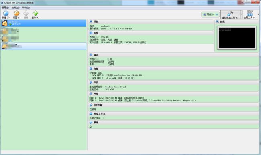Screen dimensions: 261x155
Task: Open the USB设备 section title link
Action: click(98, 105)
